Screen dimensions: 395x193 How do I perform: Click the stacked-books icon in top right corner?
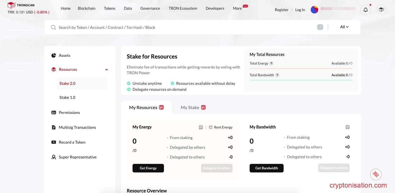point(381,10)
